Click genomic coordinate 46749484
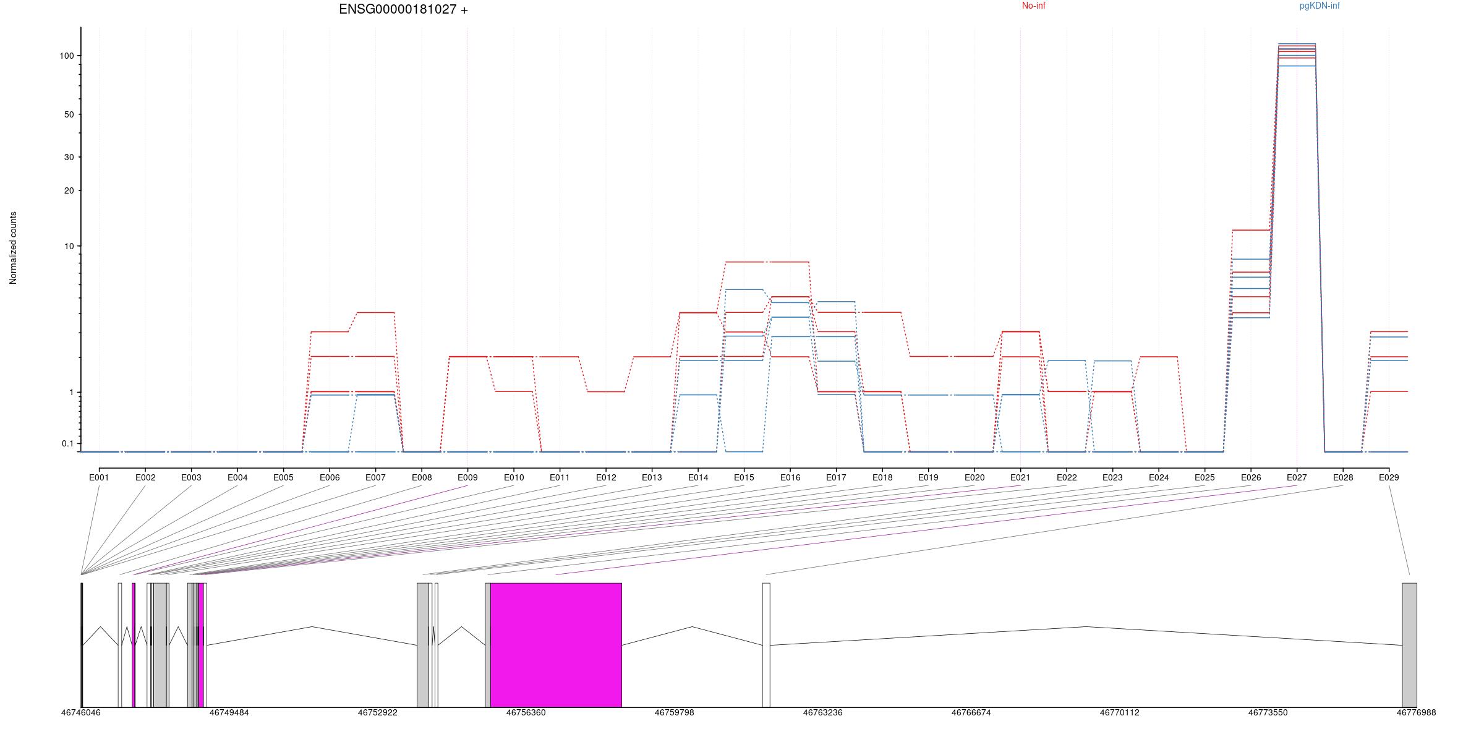The height and width of the screenshot is (742, 1484). coord(229,712)
